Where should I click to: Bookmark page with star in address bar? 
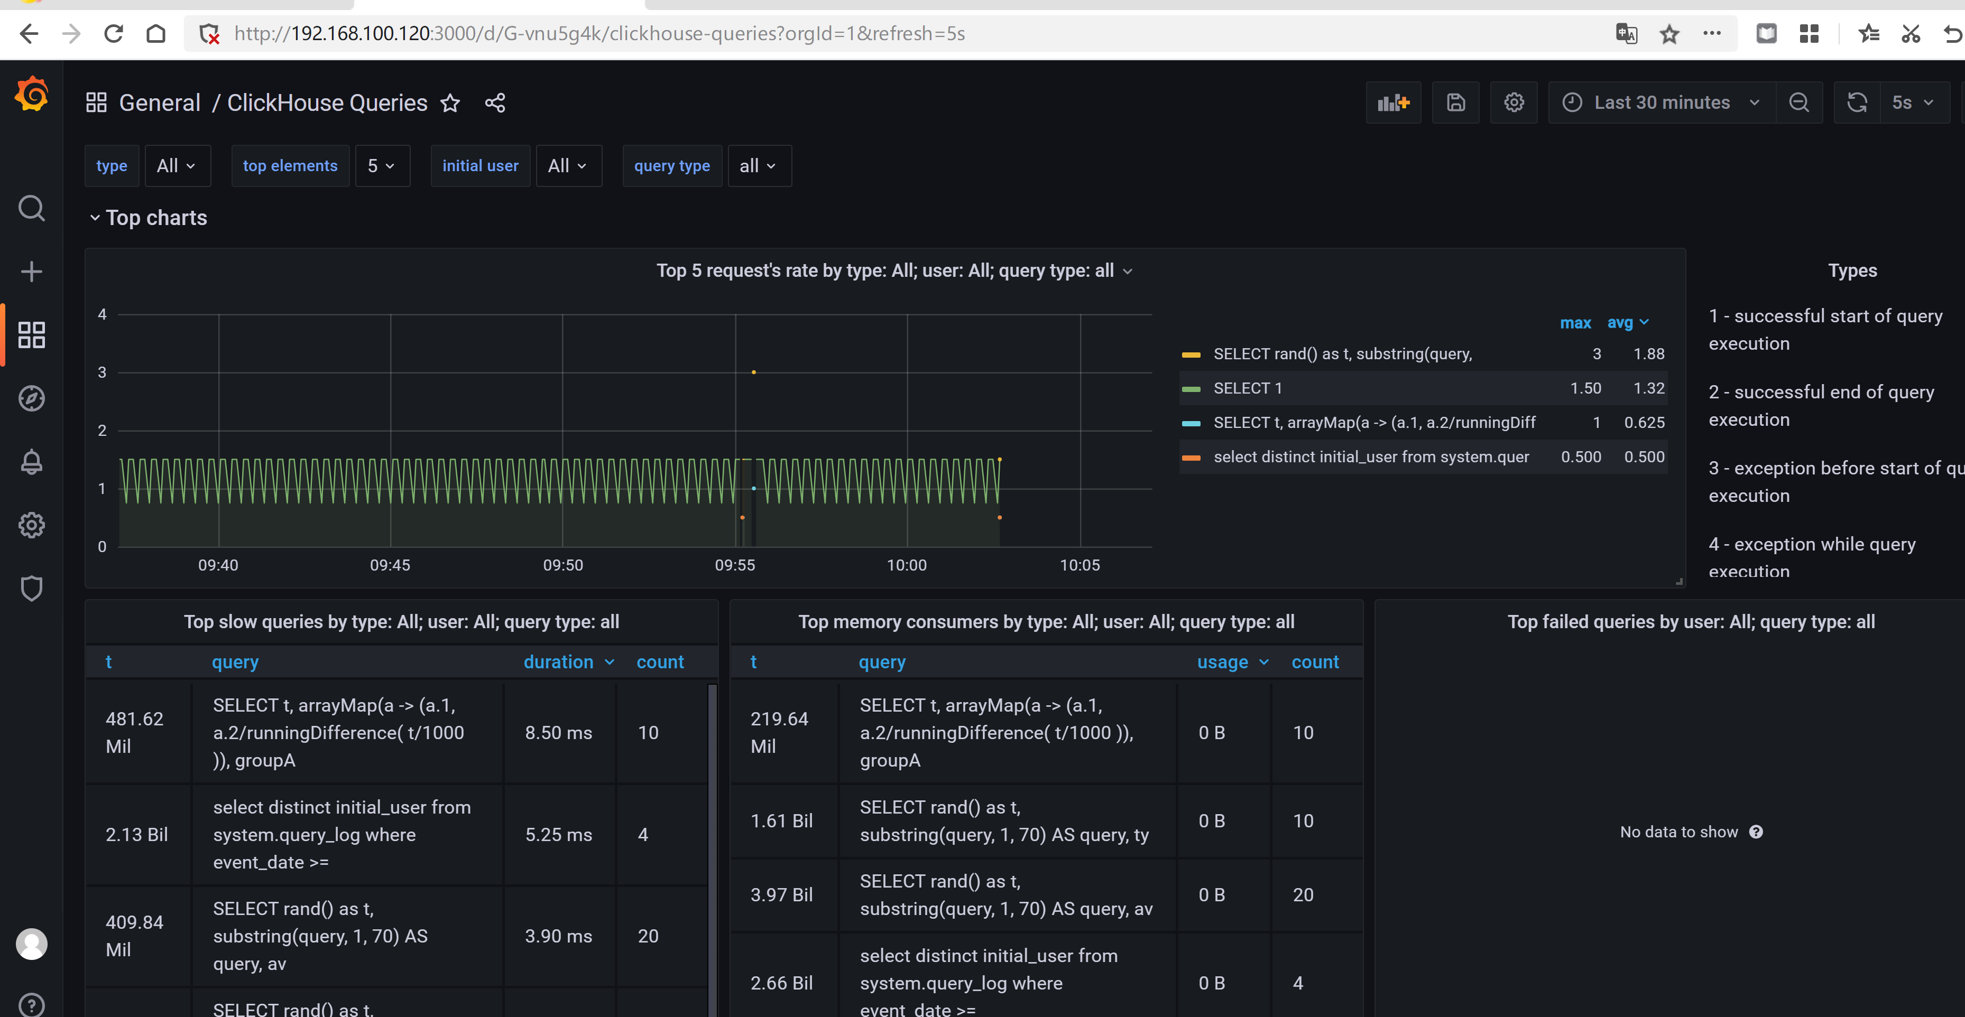1669,33
